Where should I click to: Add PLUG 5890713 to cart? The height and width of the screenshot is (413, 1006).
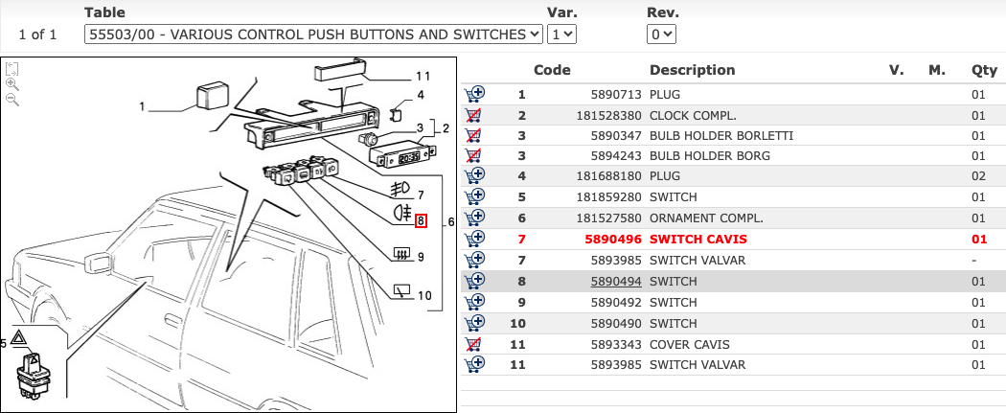tap(473, 94)
